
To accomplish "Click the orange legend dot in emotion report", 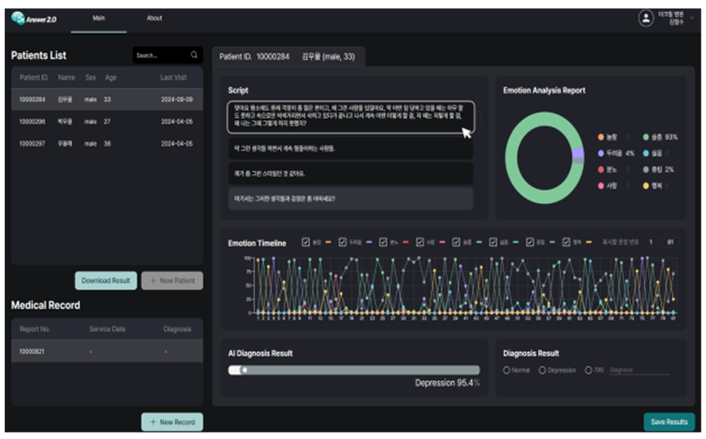I will pyautogui.click(x=601, y=137).
